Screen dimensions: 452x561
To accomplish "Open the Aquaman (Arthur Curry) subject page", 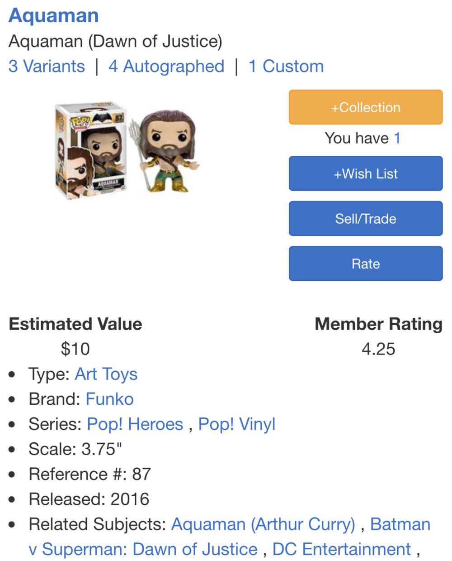I will (264, 524).
